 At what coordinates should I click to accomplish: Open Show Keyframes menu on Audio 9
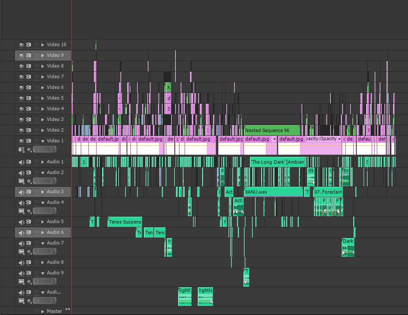click(29, 281)
